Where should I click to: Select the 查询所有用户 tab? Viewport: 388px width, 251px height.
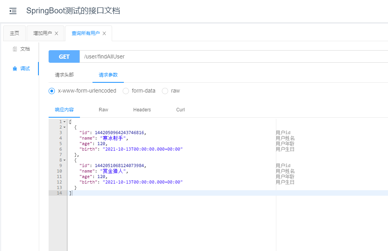tap(85, 33)
